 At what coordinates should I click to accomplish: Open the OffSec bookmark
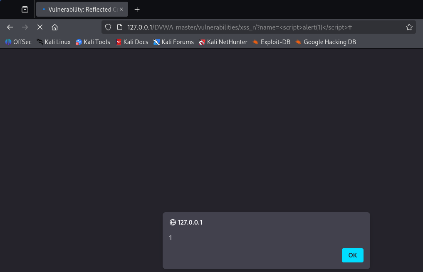click(18, 42)
